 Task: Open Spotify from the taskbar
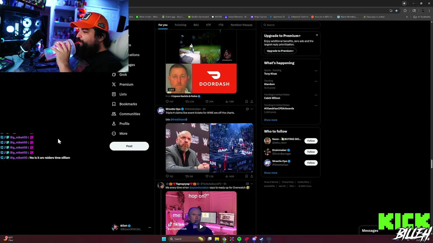tap(239, 239)
